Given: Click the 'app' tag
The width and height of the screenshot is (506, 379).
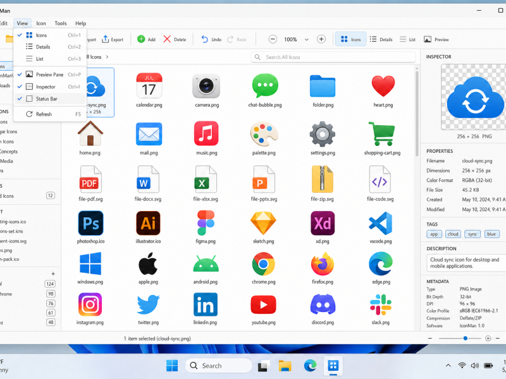Looking at the screenshot, I should [x=434, y=234].
